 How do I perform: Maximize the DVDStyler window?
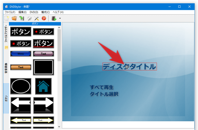click(179, 6)
